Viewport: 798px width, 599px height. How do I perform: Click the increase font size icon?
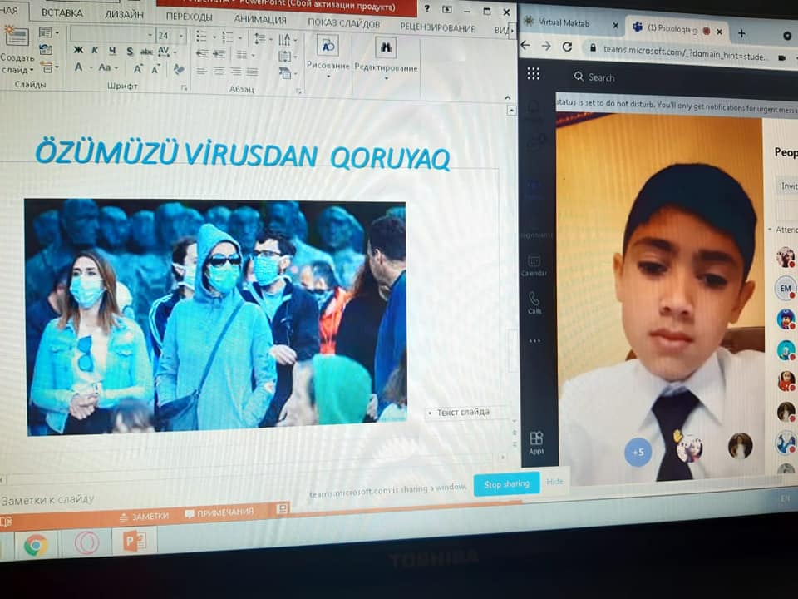coord(138,69)
